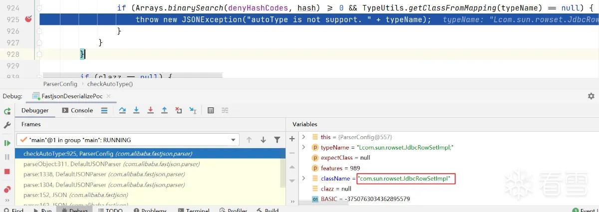This screenshot has height=212, width=599.
Task: Click the Trace Current Stream Chain icon
Action: click(225, 110)
